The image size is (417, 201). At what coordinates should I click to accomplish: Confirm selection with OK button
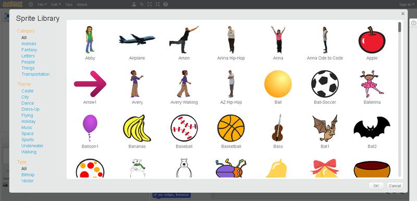click(x=376, y=186)
